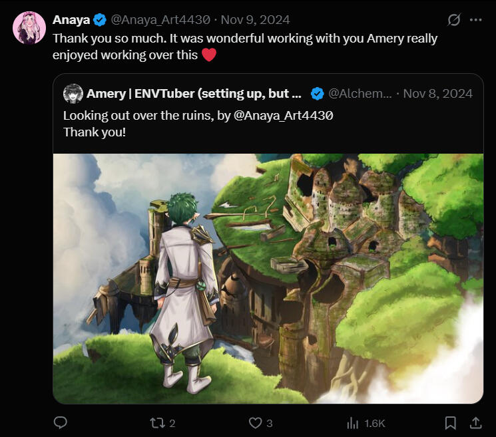Click the display name Anaya
Viewport: 496px width, 437px height.
coord(71,20)
